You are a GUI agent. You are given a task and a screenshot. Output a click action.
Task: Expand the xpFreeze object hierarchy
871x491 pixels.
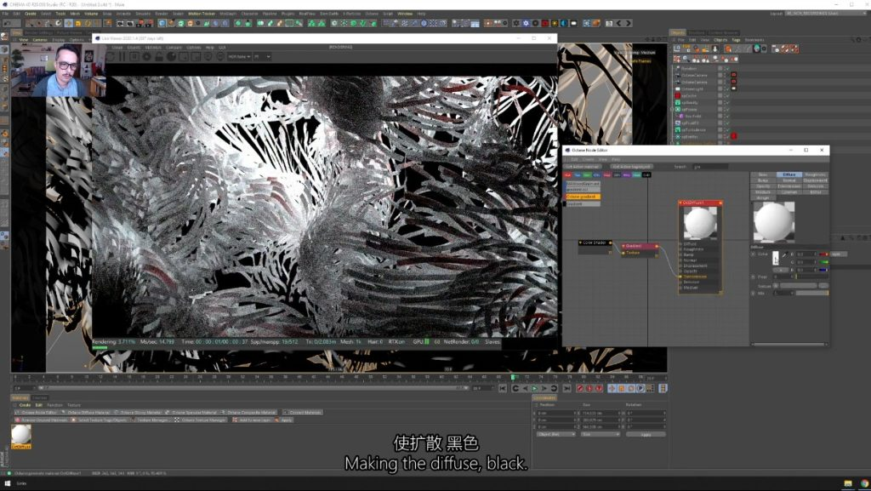(x=674, y=109)
